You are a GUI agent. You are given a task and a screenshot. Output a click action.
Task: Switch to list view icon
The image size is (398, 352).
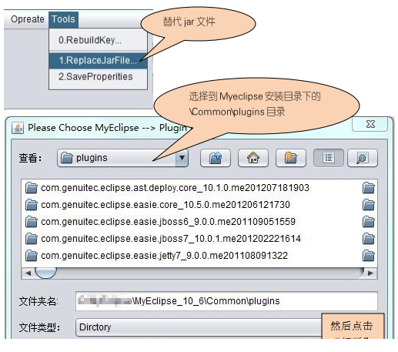(x=329, y=158)
